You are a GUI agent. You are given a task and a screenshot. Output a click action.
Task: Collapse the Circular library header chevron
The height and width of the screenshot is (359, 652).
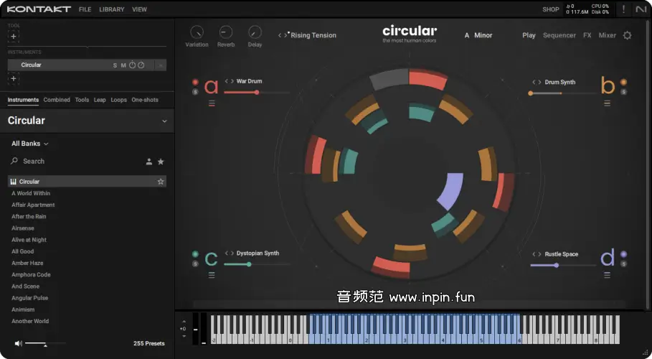click(164, 121)
